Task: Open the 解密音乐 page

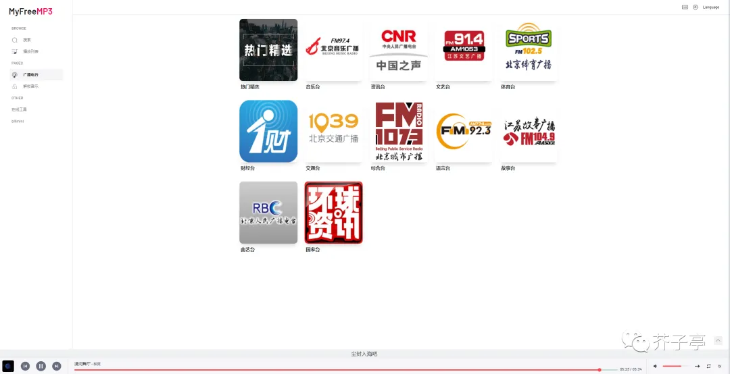Action: click(30, 86)
